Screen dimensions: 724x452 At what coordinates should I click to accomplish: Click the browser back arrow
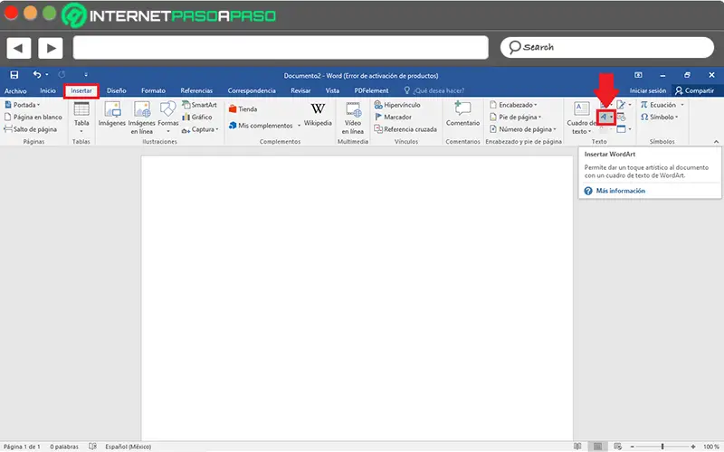point(18,48)
